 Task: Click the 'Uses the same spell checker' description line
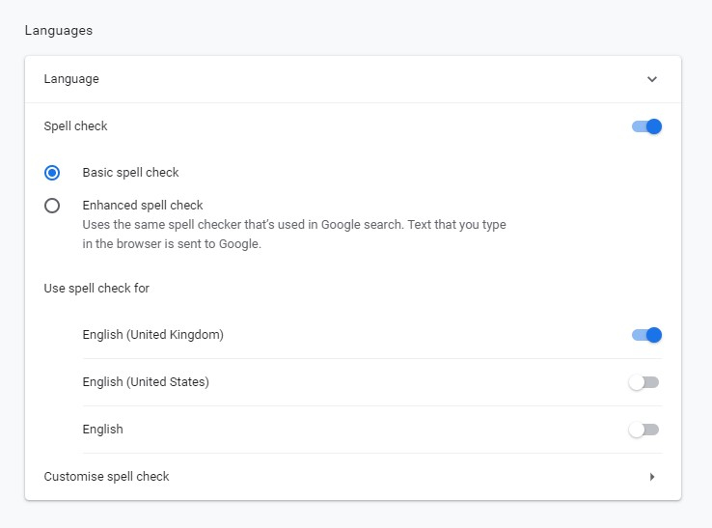pyautogui.click(x=294, y=225)
